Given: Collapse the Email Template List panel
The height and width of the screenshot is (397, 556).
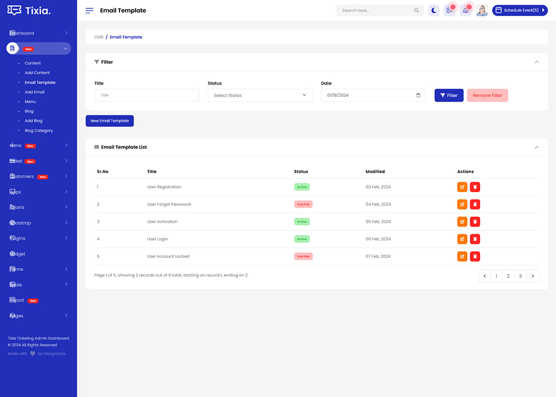Looking at the screenshot, I should pyautogui.click(x=537, y=147).
